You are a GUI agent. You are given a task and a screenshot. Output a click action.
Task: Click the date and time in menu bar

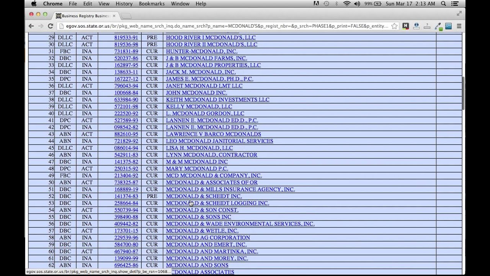pos(410,3)
